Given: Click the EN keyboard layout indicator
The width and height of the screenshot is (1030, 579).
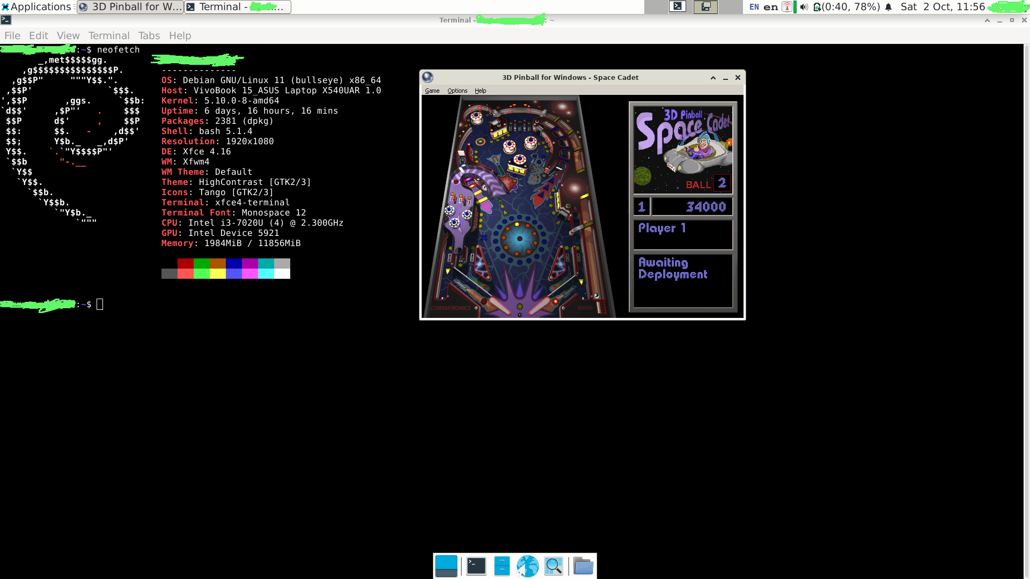Looking at the screenshot, I should point(754,7).
